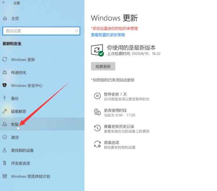Click the 查看安装在你的设备上的更新 subtitle
Viewport: 217px width, 191px height.
(x=127, y=131)
